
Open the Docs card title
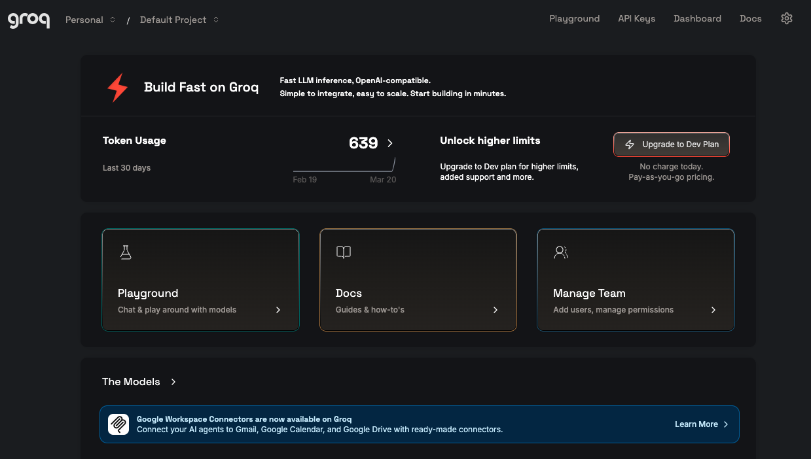pyautogui.click(x=349, y=294)
